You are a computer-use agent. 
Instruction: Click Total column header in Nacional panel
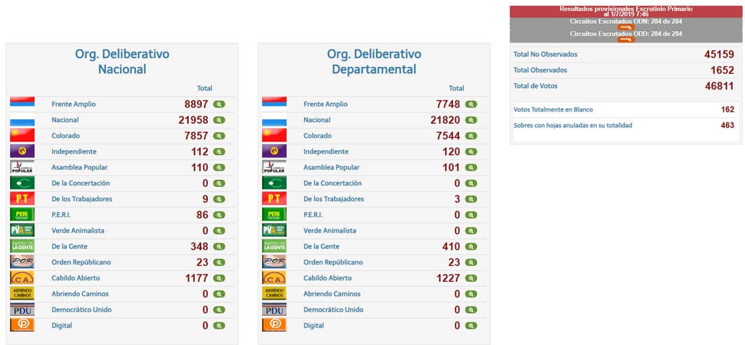[205, 88]
